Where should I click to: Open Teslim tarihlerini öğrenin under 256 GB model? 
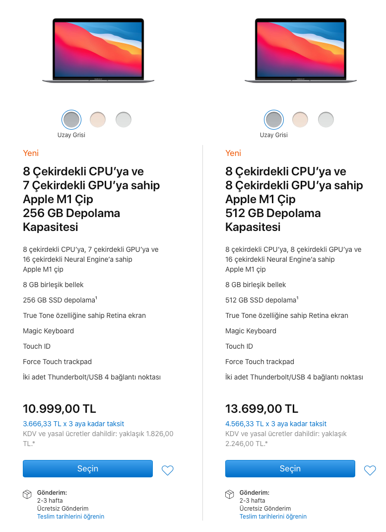click(70, 517)
